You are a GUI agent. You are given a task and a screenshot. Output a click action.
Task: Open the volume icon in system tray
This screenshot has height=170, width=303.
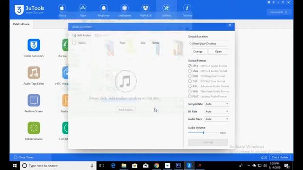[265, 166]
